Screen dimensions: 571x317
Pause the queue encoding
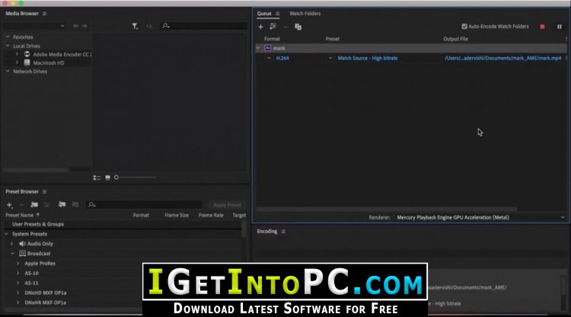click(560, 27)
